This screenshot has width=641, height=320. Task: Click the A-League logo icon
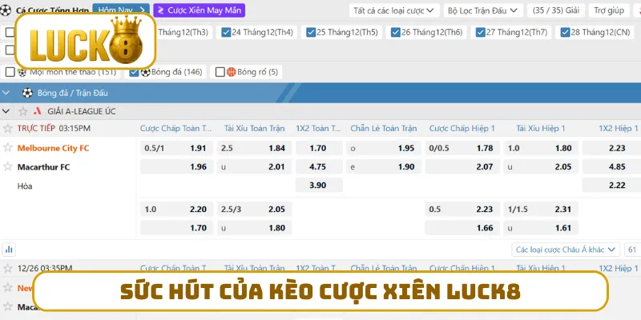(x=38, y=111)
